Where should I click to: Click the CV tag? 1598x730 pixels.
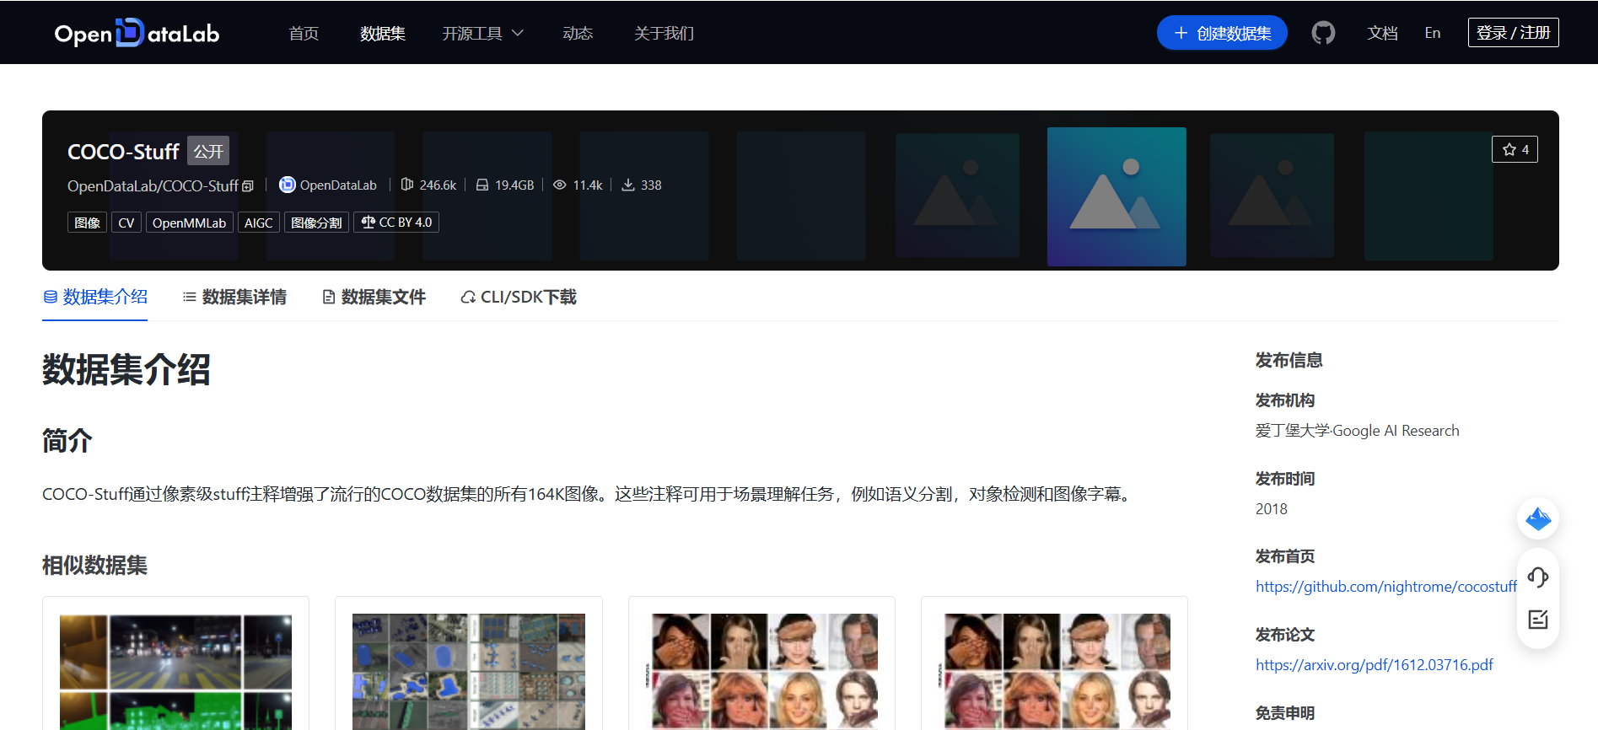126,223
